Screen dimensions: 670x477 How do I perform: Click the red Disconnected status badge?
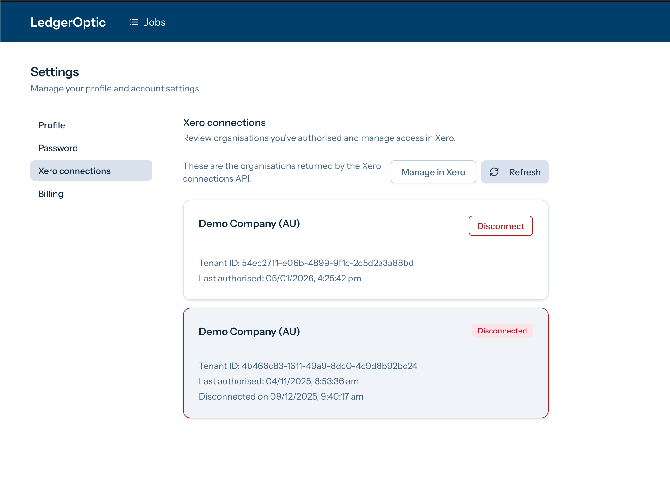point(502,331)
